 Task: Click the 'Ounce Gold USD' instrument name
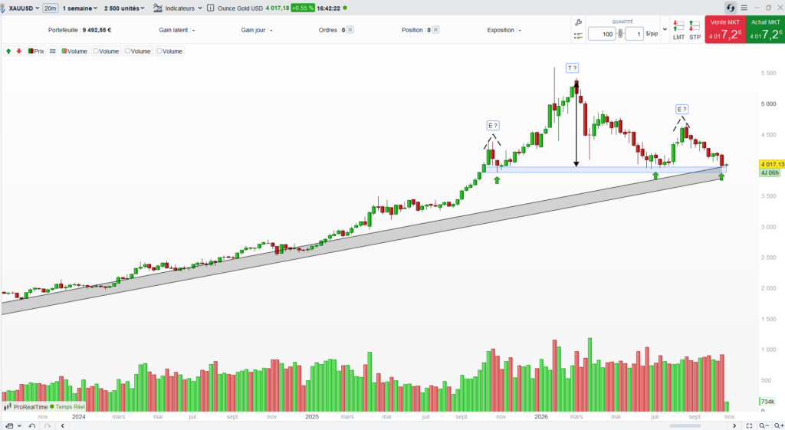pos(240,8)
